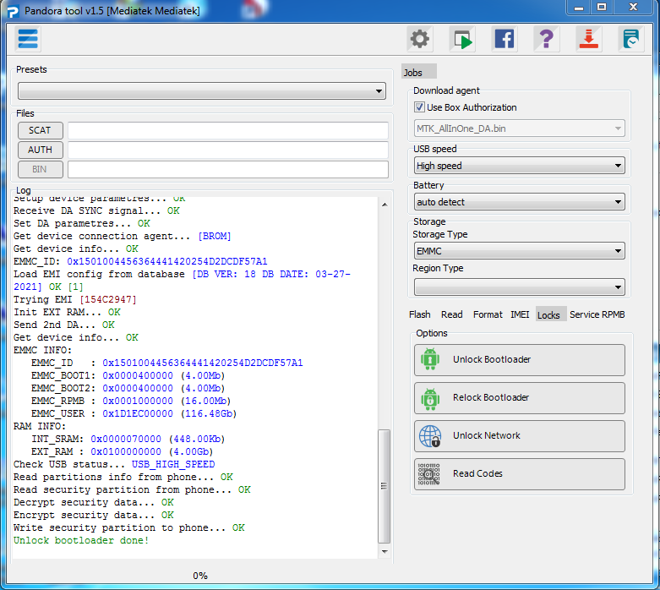Viewport: 660px width, 590px height.
Task: Click the log scrollbar thumb
Action: pyautogui.click(x=384, y=486)
